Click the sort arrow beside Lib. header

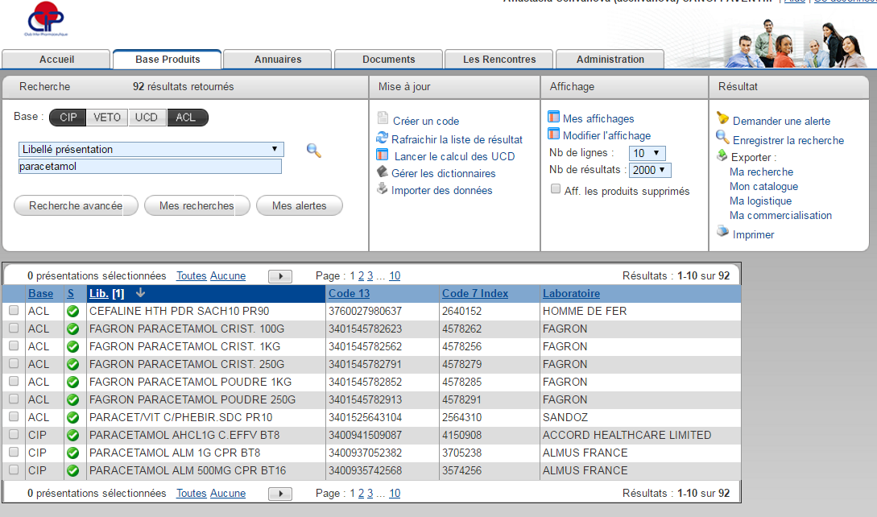140,292
